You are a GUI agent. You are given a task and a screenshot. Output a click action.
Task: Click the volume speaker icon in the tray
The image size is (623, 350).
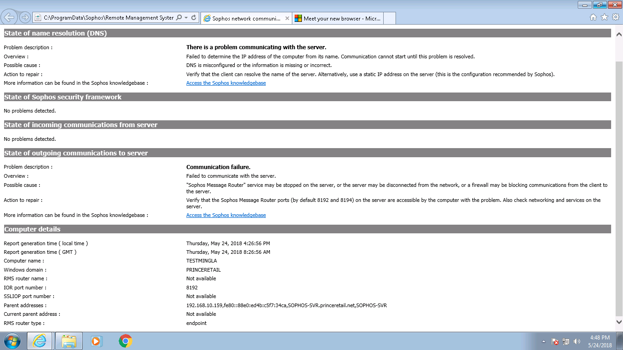click(x=577, y=341)
